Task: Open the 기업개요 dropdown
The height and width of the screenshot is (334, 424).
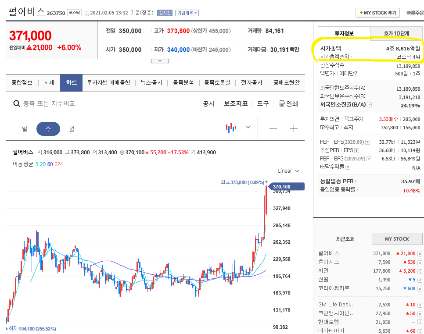Action: click(x=187, y=13)
